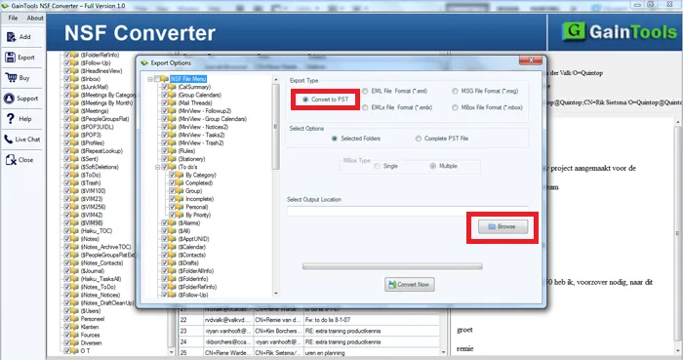The width and height of the screenshot is (683, 360).
Task: Open the File menu
Action: click(13, 18)
